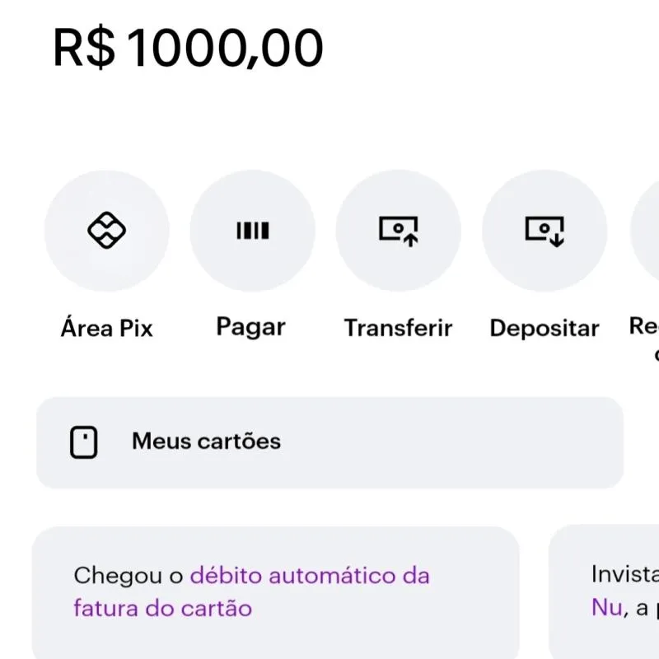Click the card icon beside Meus cartões

[x=83, y=442]
